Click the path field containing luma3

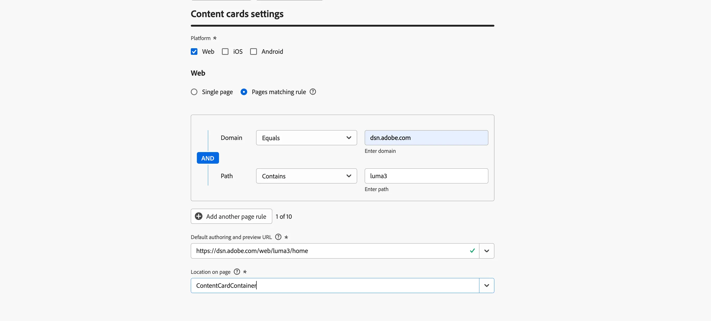point(426,176)
